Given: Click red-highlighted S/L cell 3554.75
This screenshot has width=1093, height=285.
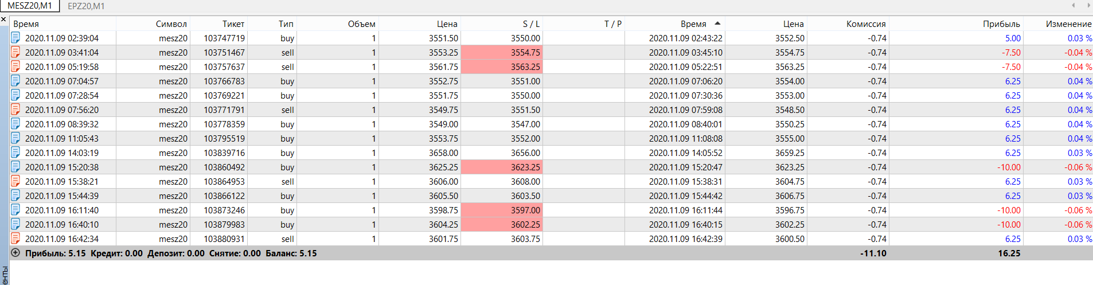Looking at the screenshot, I should coord(502,52).
